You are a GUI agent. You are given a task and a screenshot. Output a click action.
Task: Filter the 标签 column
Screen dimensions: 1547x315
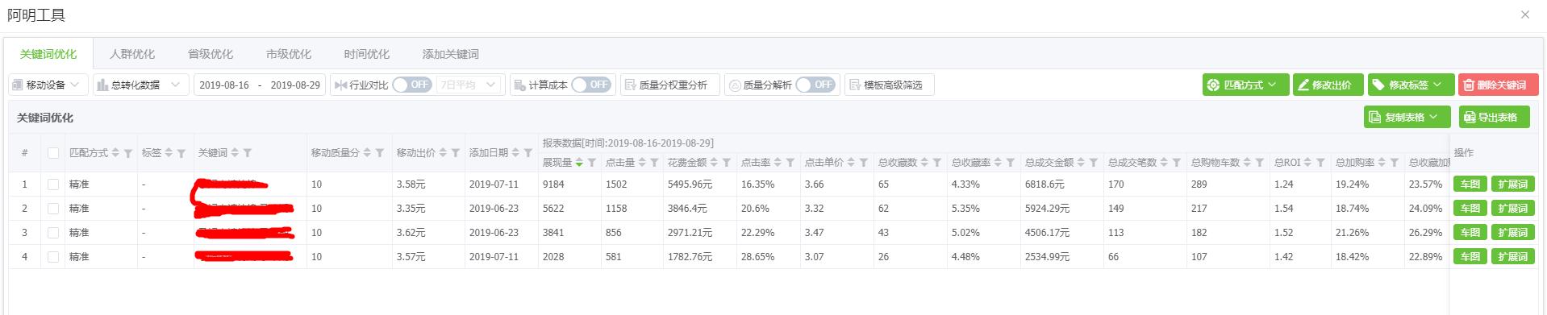coord(181,153)
